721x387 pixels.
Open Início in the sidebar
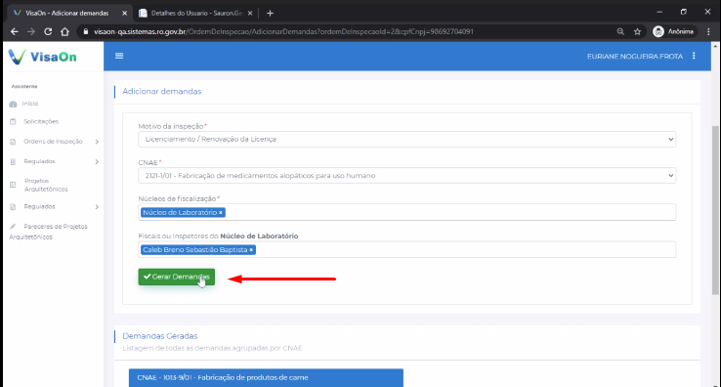[30, 104]
